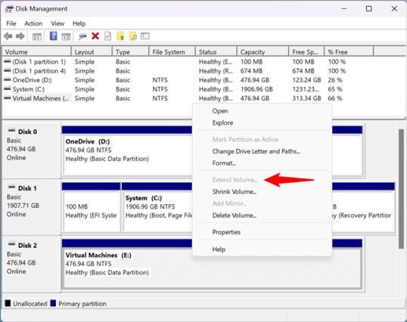The width and height of the screenshot is (407, 322).
Task: Click the Properties checkmark toolbar icon
Action: point(107,36)
